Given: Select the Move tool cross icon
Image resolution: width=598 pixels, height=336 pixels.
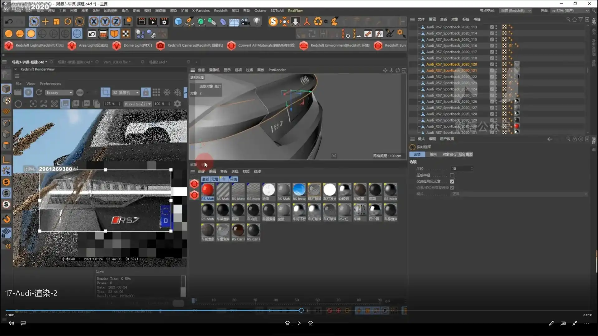Looking at the screenshot, I should point(45,21).
